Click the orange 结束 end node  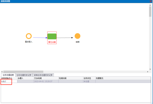click(x=78, y=36)
